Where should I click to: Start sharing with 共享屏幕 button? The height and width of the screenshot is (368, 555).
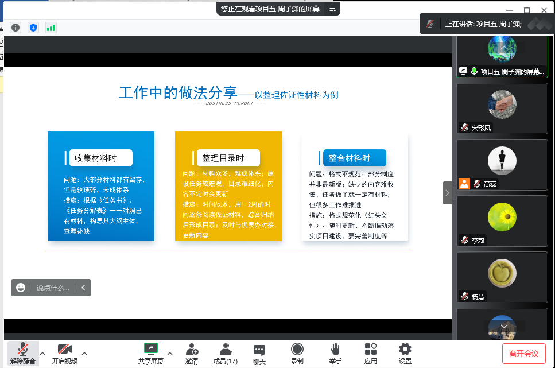pos(151,354)
